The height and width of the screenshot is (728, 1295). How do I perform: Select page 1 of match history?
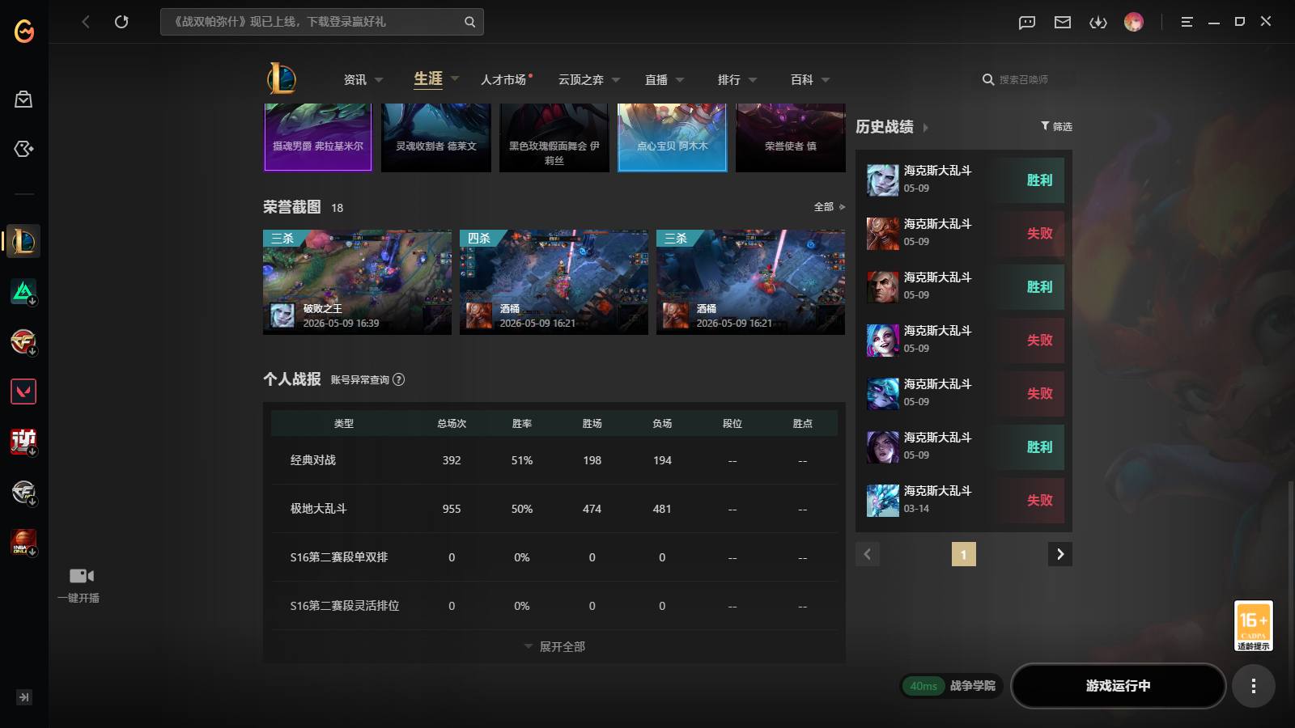(963, 554)
